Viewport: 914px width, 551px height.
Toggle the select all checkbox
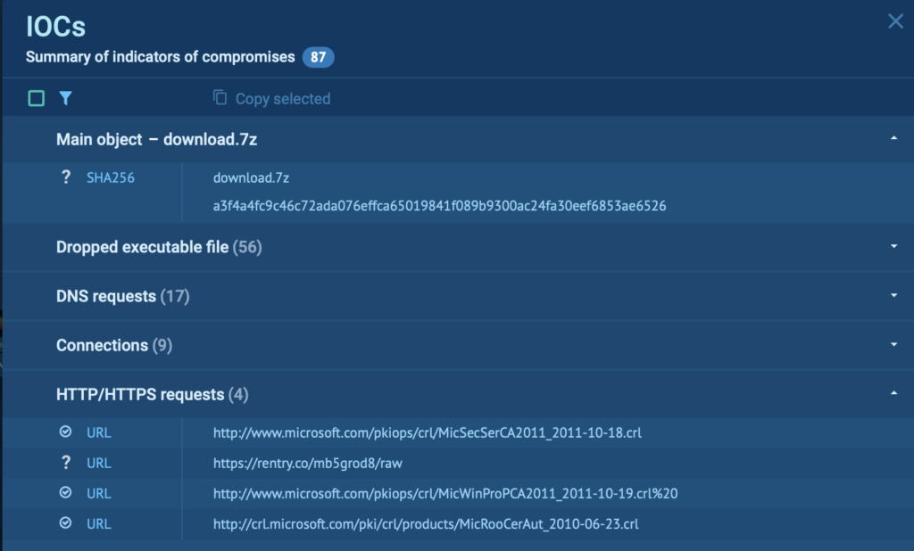coord(37,98)
